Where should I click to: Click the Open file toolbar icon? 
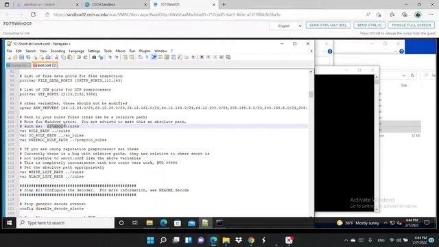pyautogui.click(x=15, y=57)
